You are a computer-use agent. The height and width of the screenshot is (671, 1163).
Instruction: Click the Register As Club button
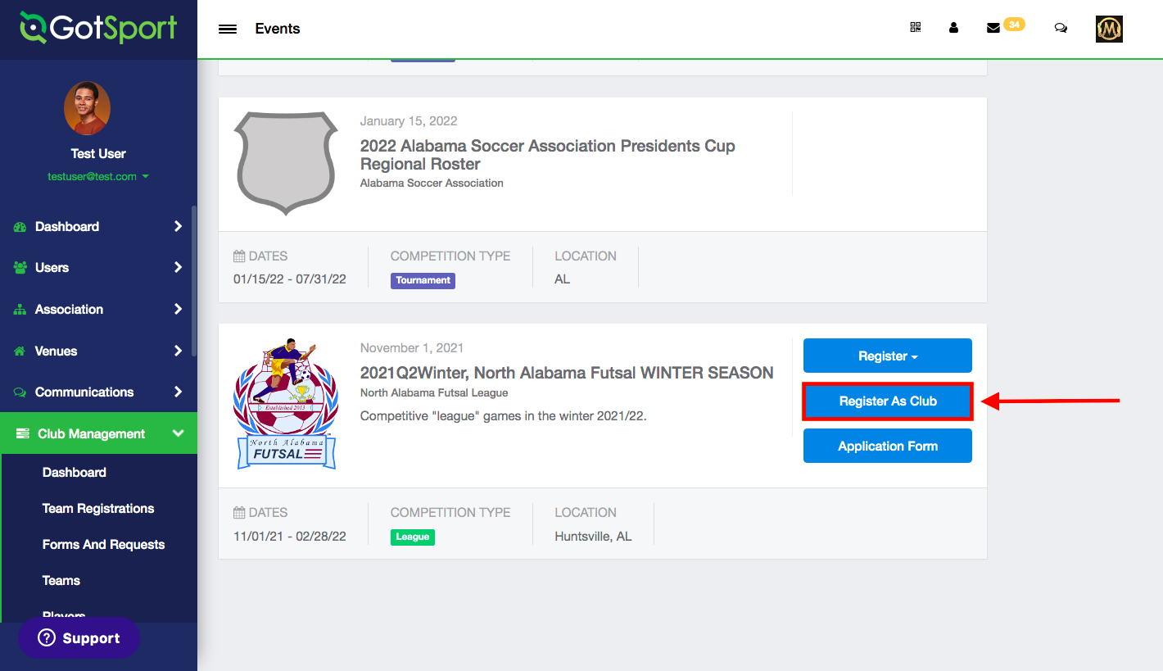(888, 401)
